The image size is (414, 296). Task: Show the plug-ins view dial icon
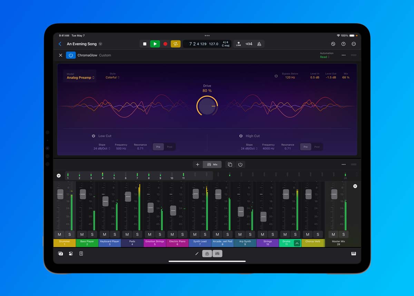(207, 254)
